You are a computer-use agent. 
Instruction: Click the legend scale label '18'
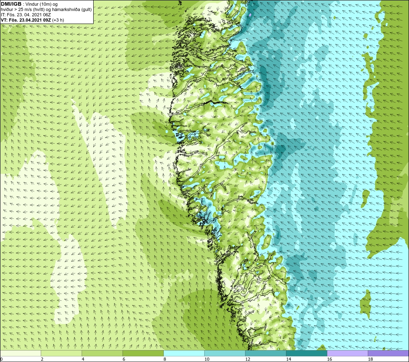coord(370,360)
